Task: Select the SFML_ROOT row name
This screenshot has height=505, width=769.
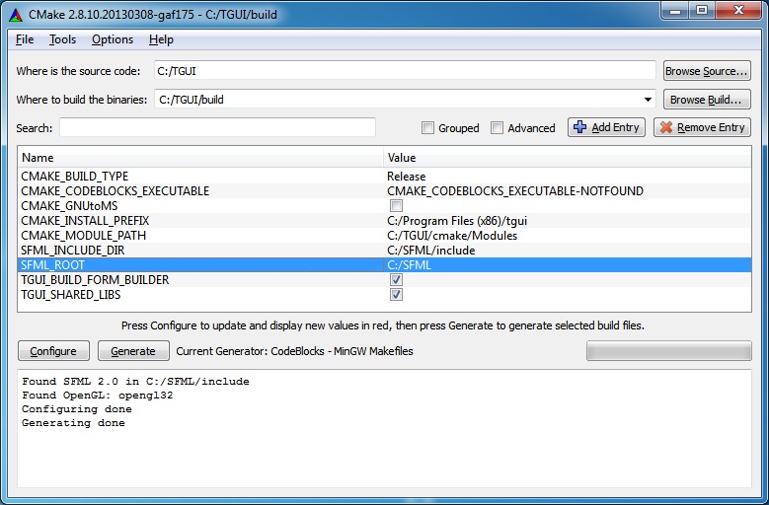Action: (x=52, y=265)
